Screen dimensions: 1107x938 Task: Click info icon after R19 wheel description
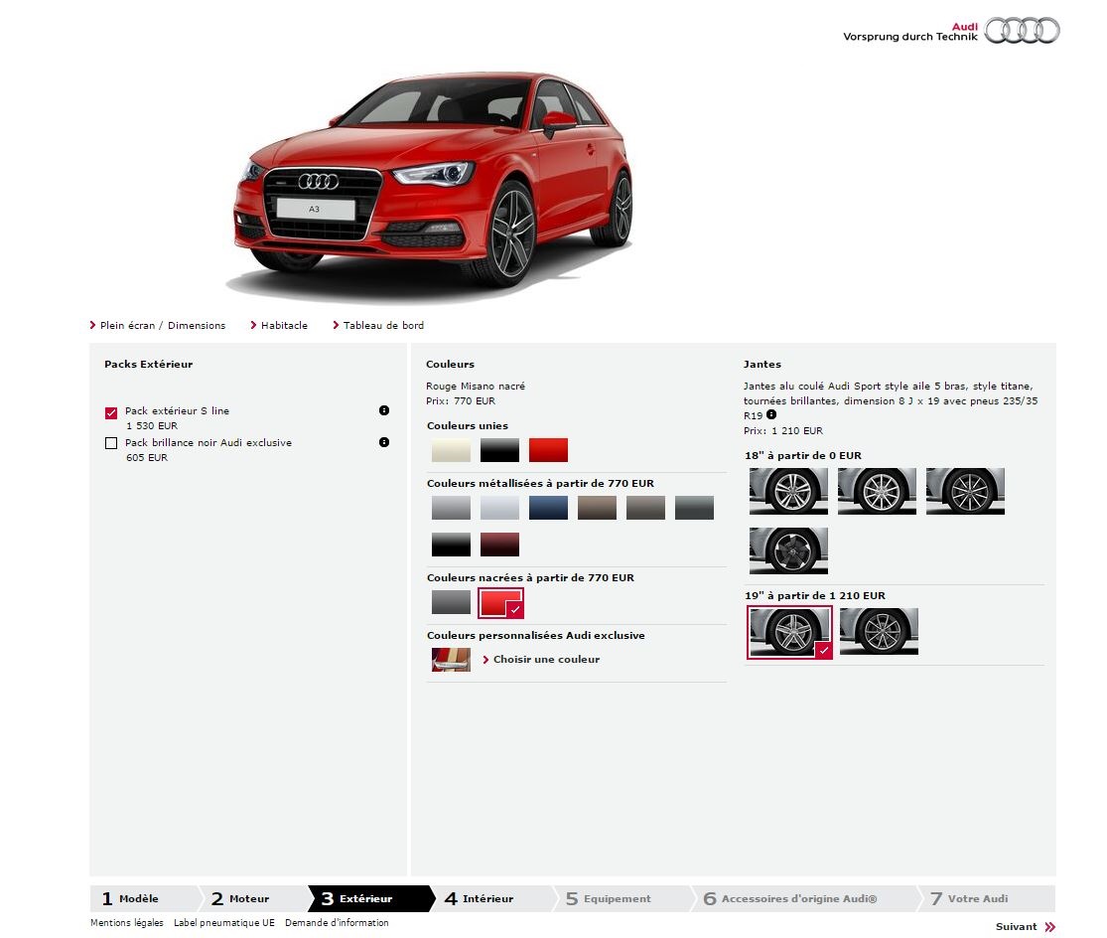[771, 414]
